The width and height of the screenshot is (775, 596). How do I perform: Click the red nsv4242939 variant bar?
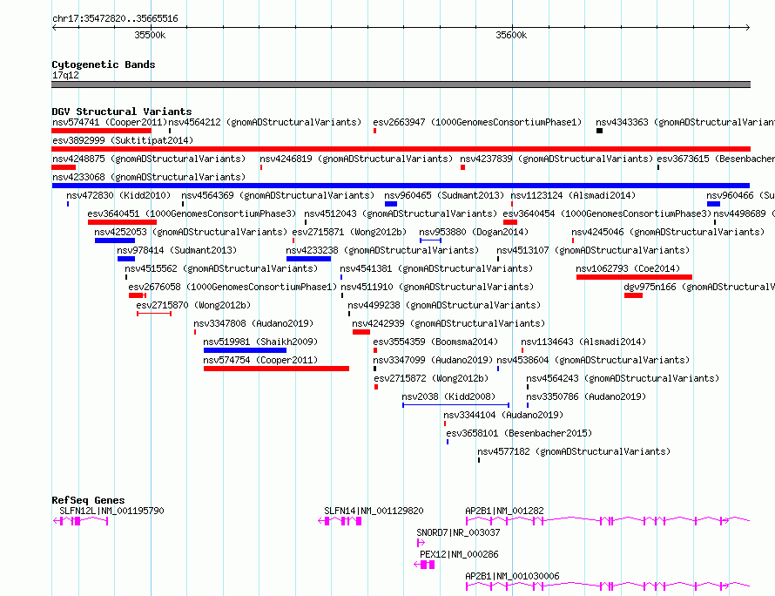point(361,332)
